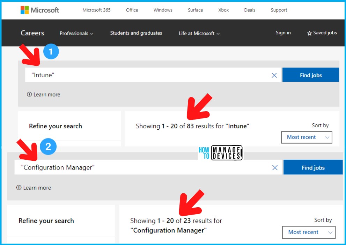Click Find jobs button next to "Configuration Manager"
The width and height of the screenshot is (346, 245).
(x=313, y=167)
